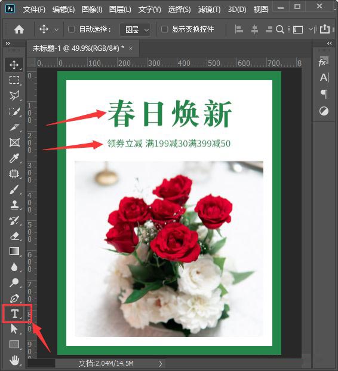Click the Photoshop Ps logo icon
The height and width of the screenshot is (371, 338).
10,9
